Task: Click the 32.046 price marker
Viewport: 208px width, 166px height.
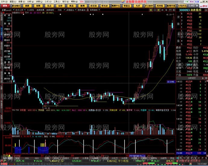Action: tap(171, 82)
